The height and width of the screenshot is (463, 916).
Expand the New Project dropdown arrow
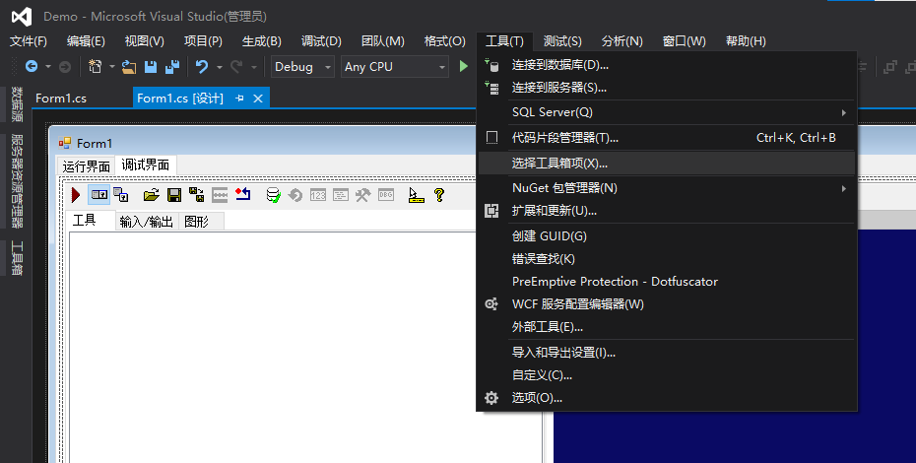click(111, 67)
